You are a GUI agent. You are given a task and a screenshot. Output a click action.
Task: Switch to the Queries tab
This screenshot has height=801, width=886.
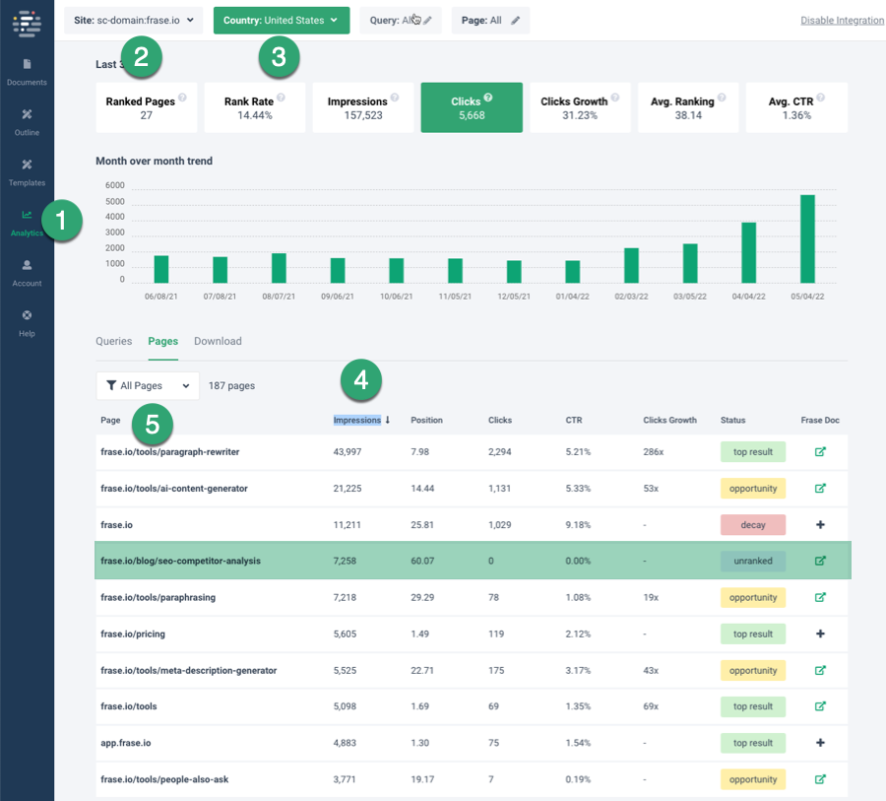[113, 341]
